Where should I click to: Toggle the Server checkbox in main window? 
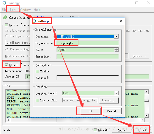[6, 25]
